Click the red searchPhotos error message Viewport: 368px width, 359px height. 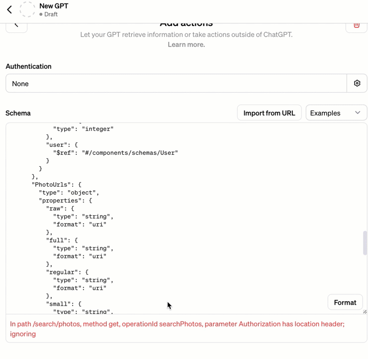point(177,329)
